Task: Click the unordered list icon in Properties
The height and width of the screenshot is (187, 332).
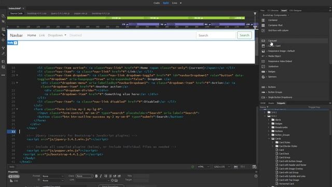Action: [106, 176]
